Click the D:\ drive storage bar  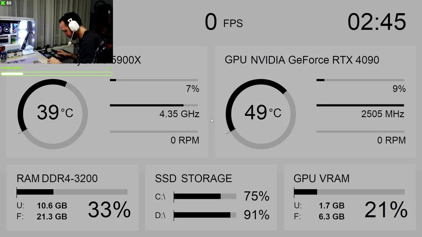(x=205, y=215)
